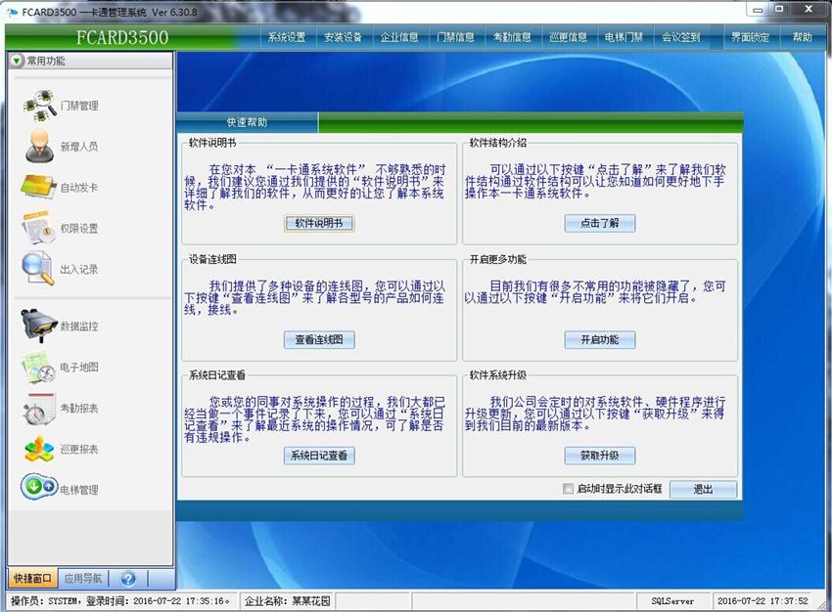The width and height of the screenshot is (832, 612).
Task: Launch the 数据监控 data monitoring icon
Action: click(38, 326)
